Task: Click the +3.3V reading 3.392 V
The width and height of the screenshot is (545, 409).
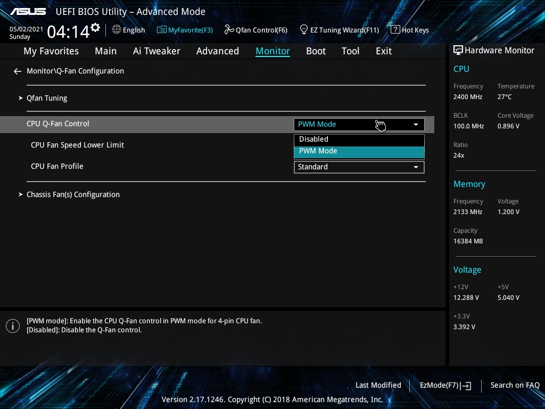Action: [x=464, y=326]
